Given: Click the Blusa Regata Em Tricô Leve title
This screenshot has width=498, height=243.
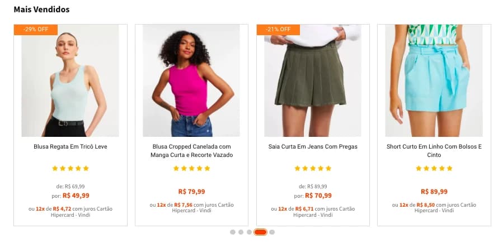Looking at the screenshot, I should coord(71,146).
